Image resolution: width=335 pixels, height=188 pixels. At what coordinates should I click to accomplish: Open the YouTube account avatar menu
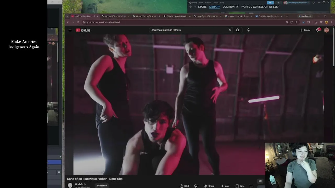pyautogui.click(x=326, y=30)
